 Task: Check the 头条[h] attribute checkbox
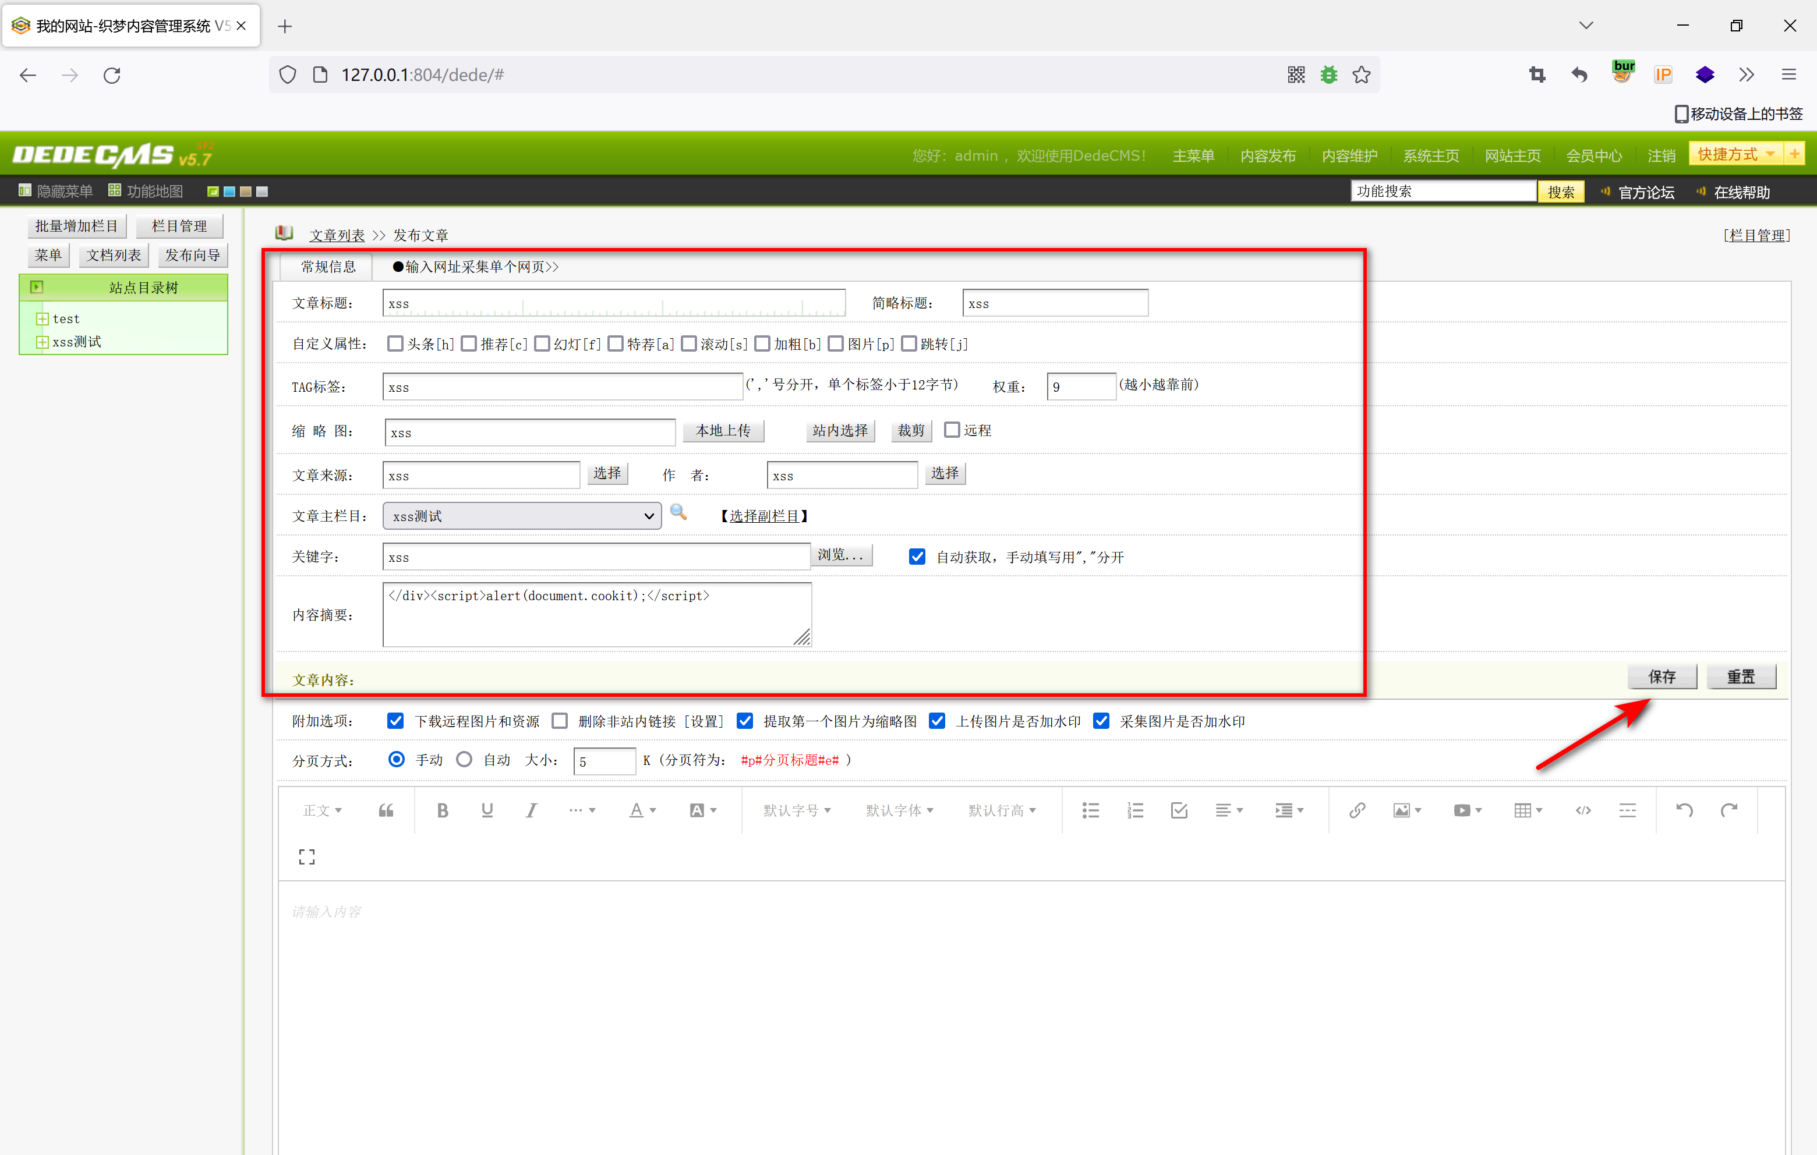pyautogui.click(x=395, y=344)
